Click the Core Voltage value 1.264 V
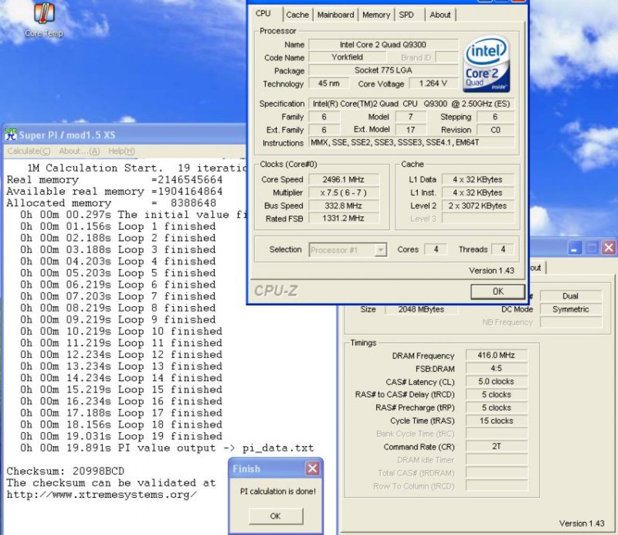 click(433, 83)
